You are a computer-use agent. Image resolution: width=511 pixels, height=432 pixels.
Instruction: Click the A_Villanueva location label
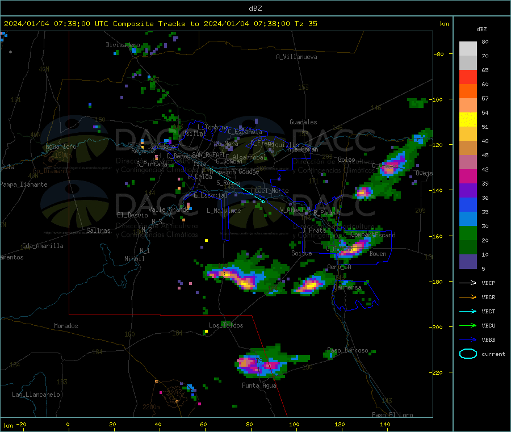click(296, 57)
